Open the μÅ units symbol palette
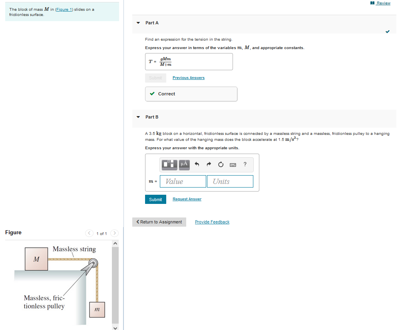The height and width of the screenshot is (330, 400). [184, 164]
